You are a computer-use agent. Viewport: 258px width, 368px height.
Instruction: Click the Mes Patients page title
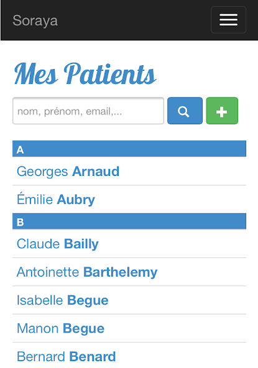click(85, 74)
